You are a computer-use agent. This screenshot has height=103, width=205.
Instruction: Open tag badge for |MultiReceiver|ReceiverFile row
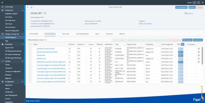pyautogui.click(x=181, y=49)
